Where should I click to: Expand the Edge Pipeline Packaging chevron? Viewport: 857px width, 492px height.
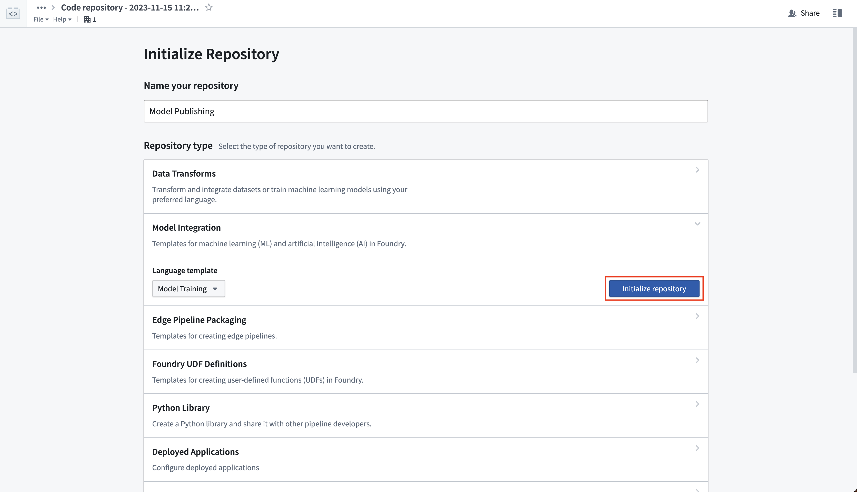(x=697, y=316)
